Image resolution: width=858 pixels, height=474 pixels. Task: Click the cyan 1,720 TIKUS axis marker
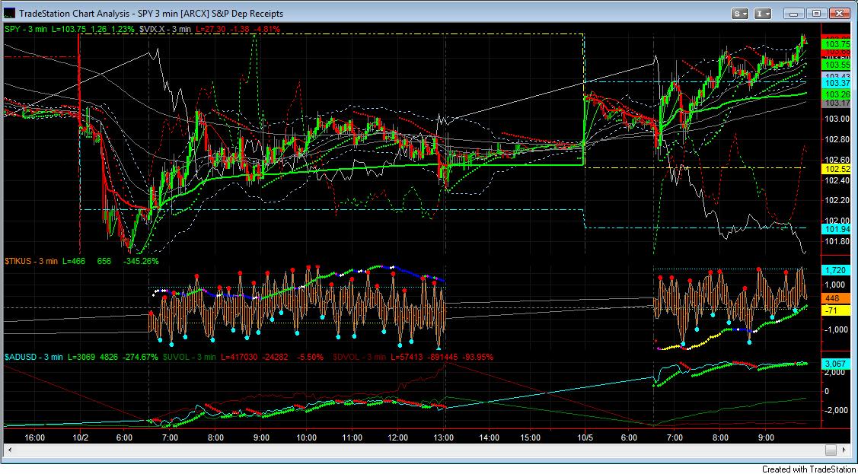[x=837, y=270]
